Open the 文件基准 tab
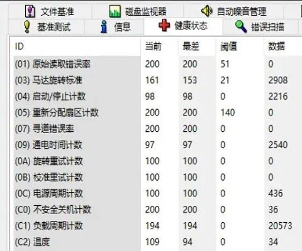Image resolution: width=302 pixels, height=251 pixels. (50, 11)
